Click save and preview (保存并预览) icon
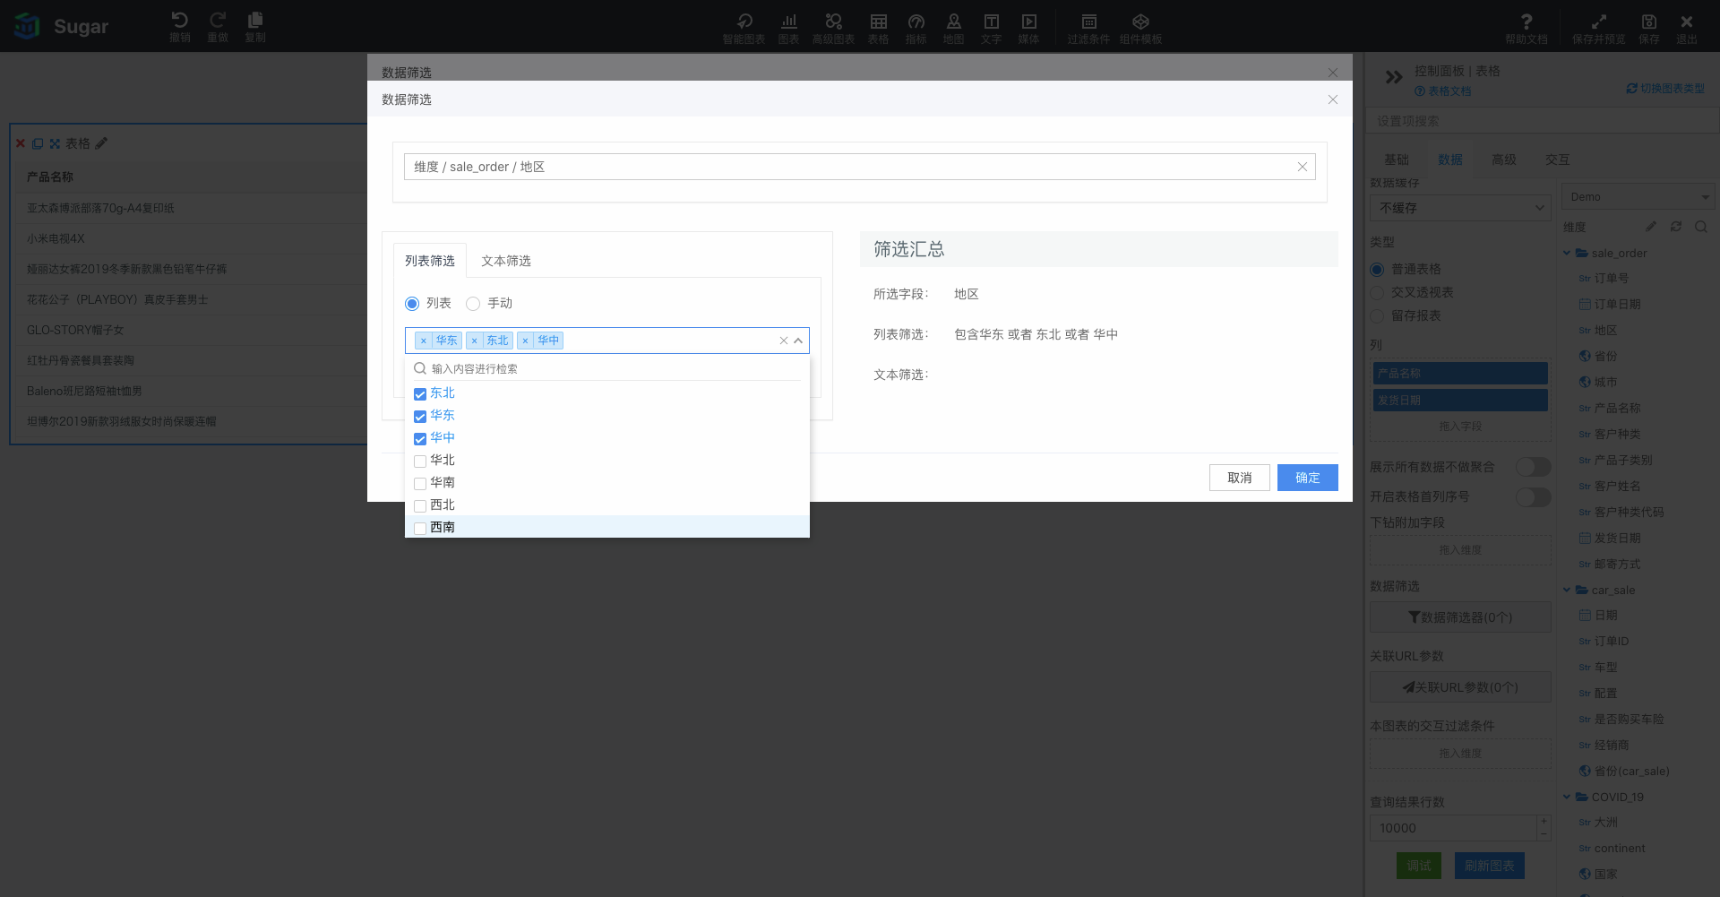The height and width of the screenshot is (897, 1720). 1598,28
